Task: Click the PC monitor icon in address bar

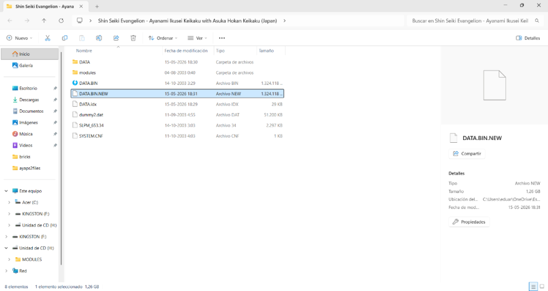Action: coord(79,21)
